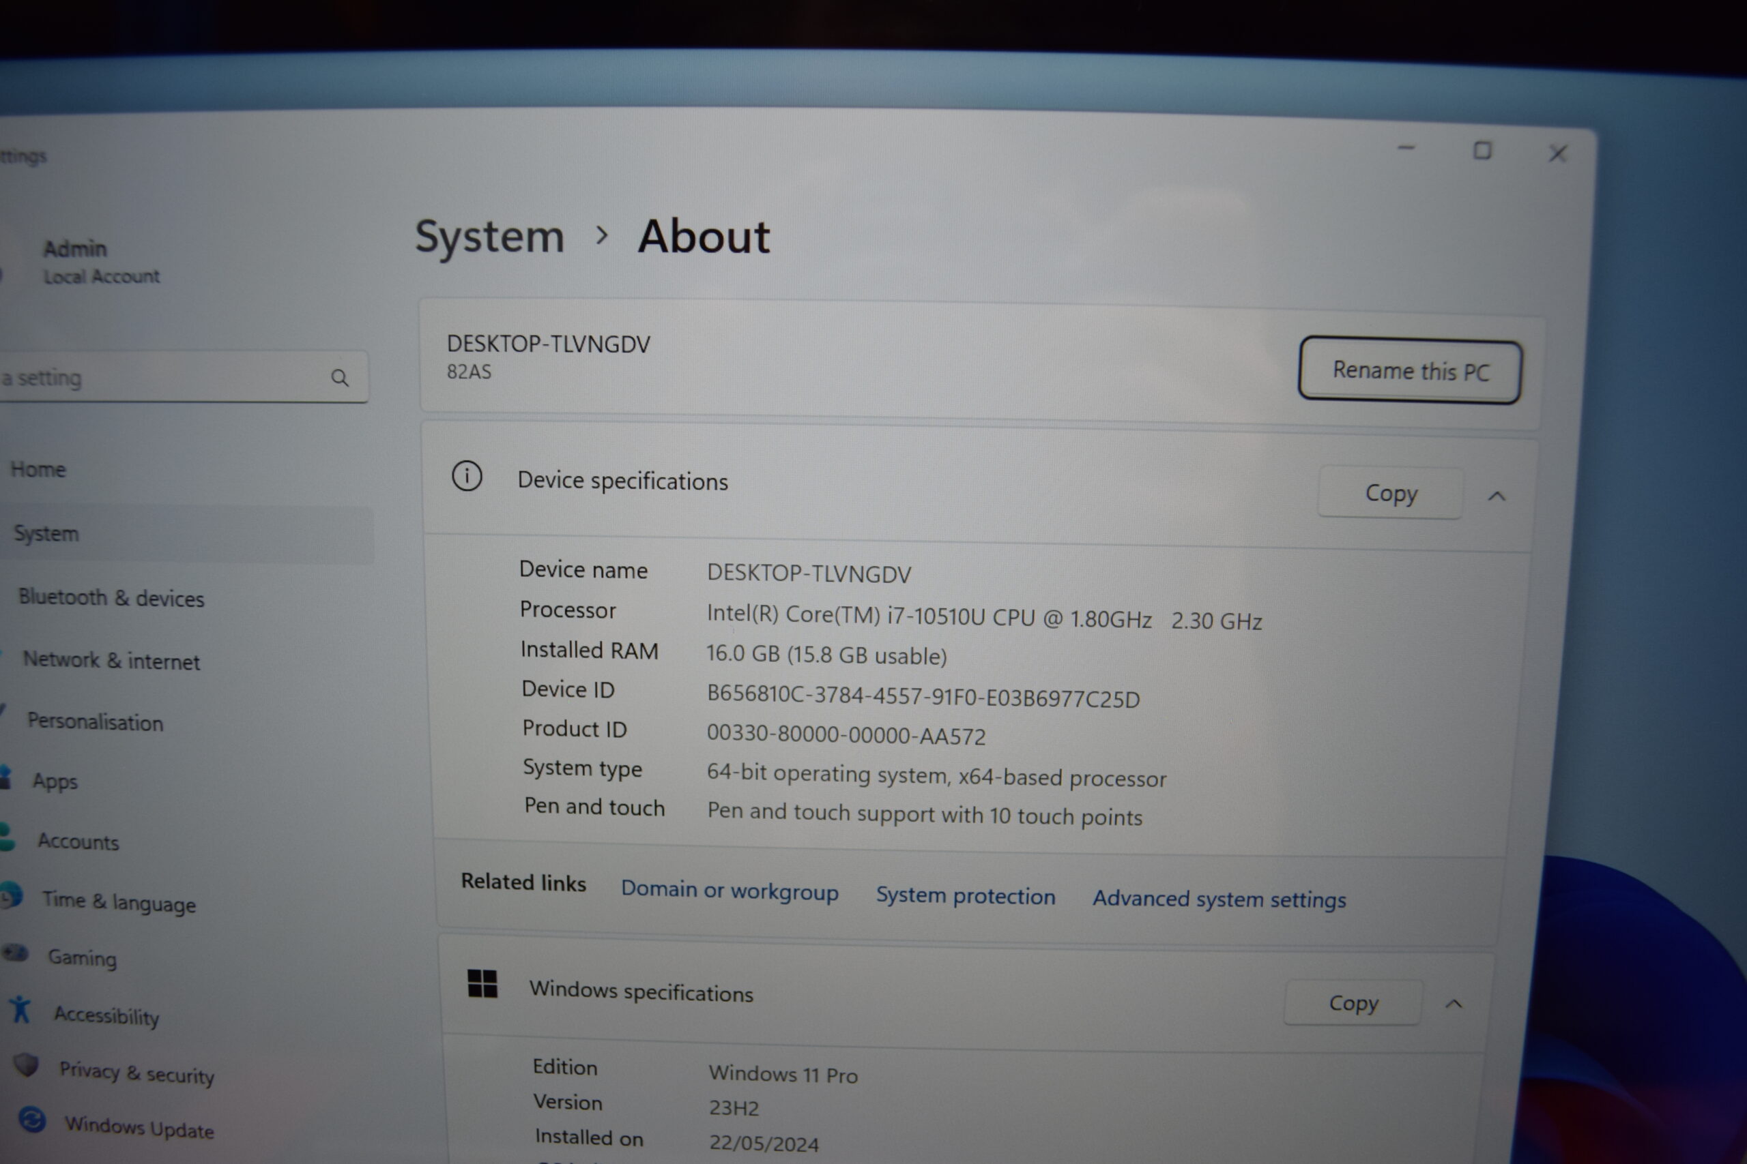
Task: Click the Product ID value 00330-80000-00000-AA572
Action: click(x=846, y=734)
